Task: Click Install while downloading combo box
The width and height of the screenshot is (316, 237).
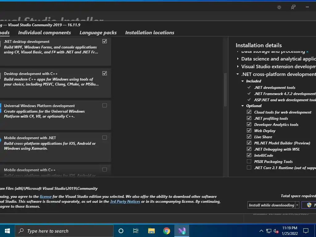Action: pos(273,205)
